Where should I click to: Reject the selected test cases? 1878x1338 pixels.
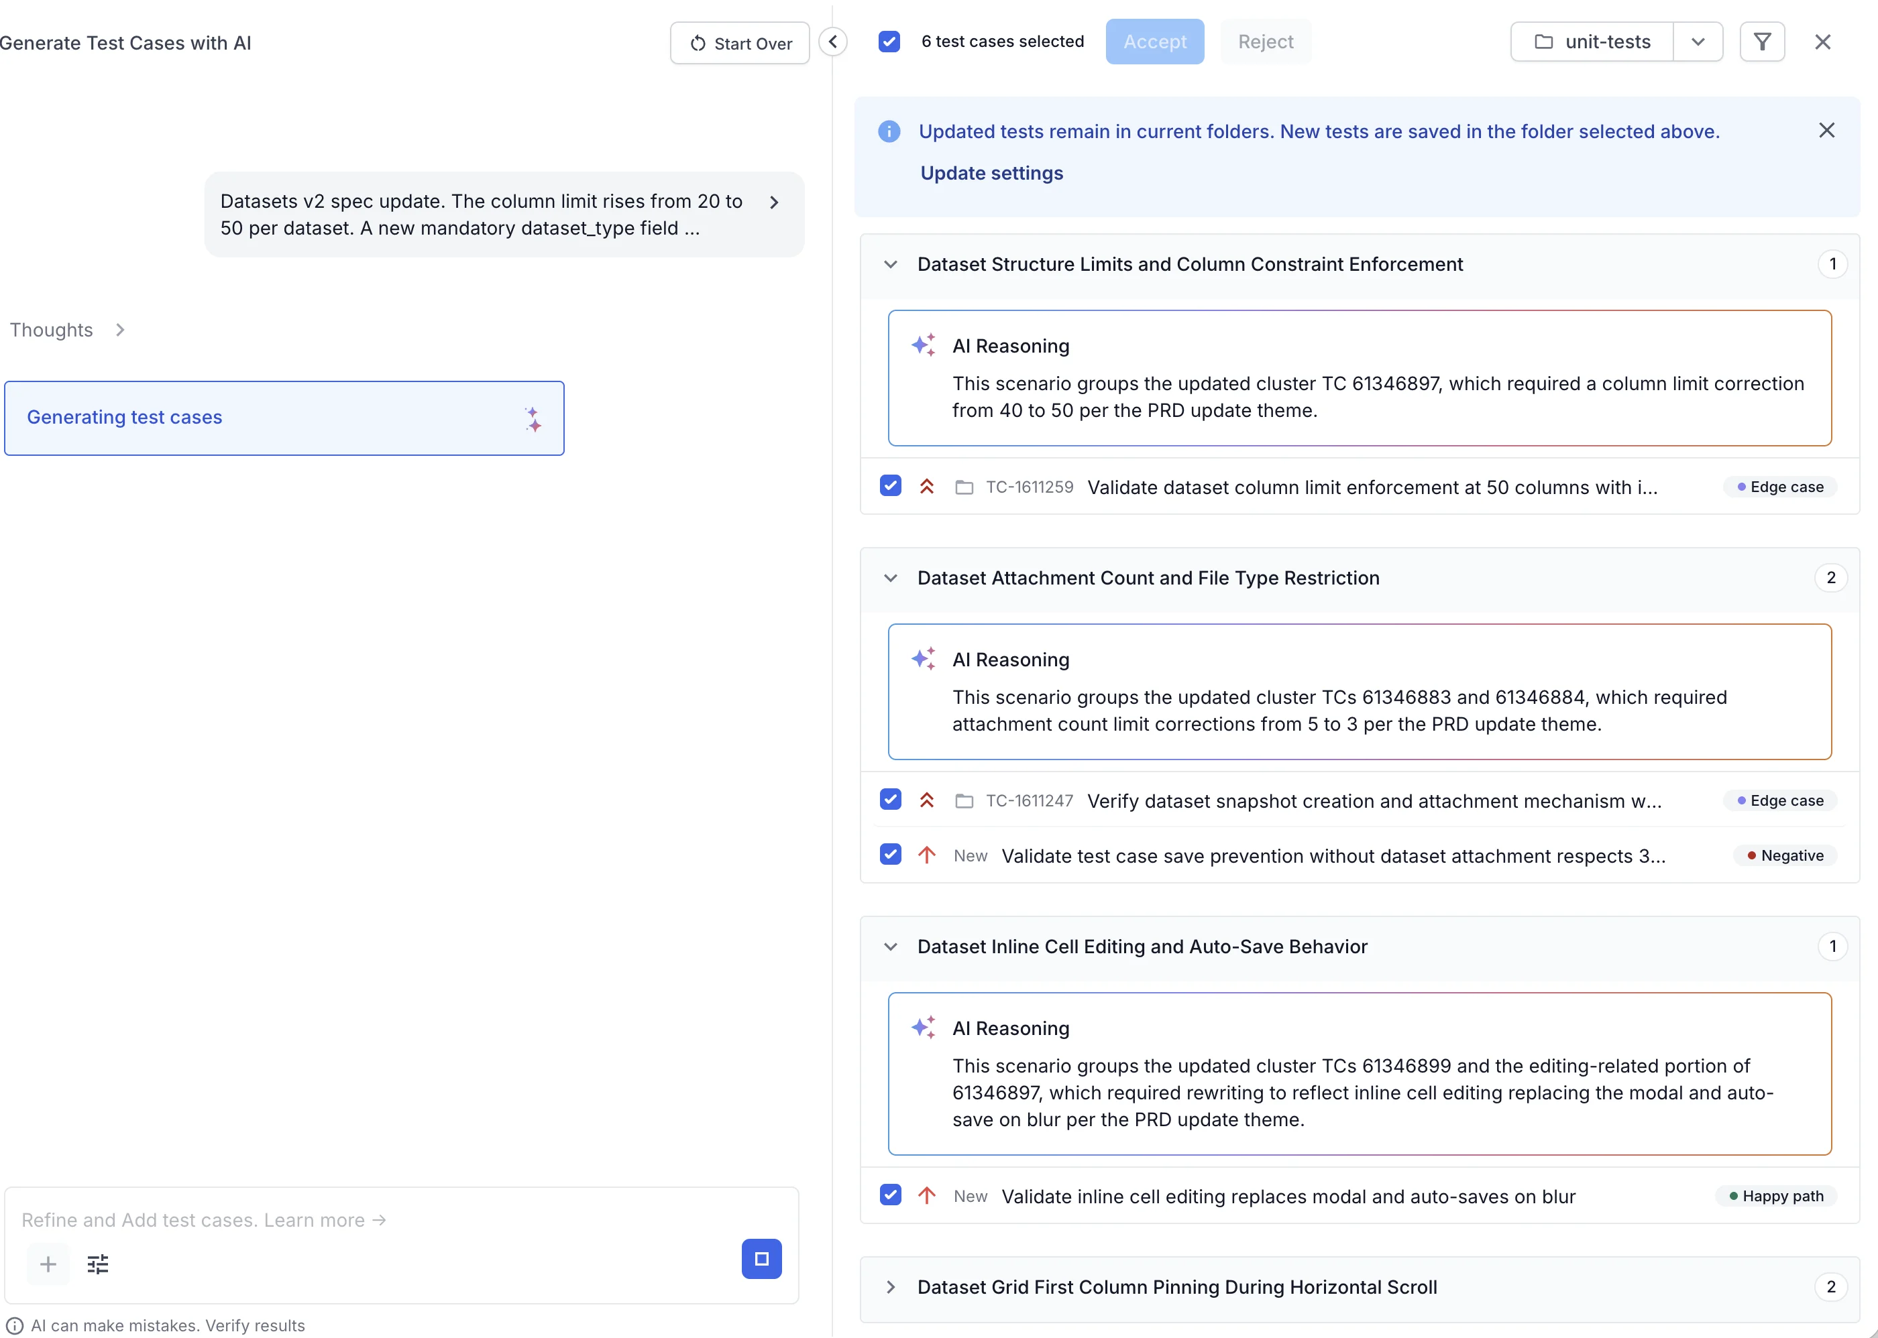(x=1266, y=41)
